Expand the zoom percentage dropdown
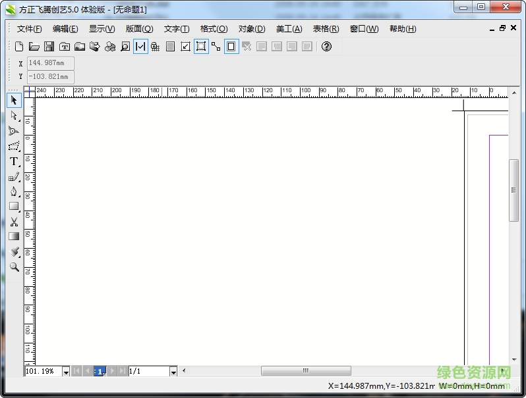Screen dimensions: 526x398 tap(66, 372)
